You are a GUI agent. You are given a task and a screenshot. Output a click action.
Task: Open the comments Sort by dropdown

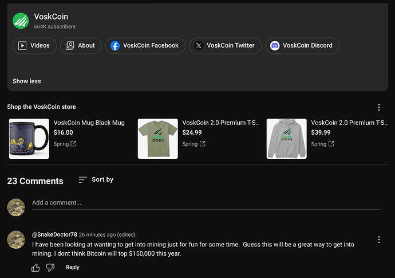(96, 179)
